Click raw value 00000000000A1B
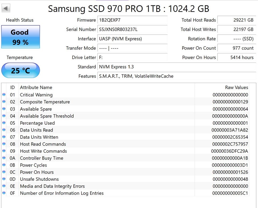 230,158
